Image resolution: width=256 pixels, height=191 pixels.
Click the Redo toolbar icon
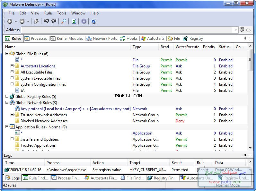[54, 21]
